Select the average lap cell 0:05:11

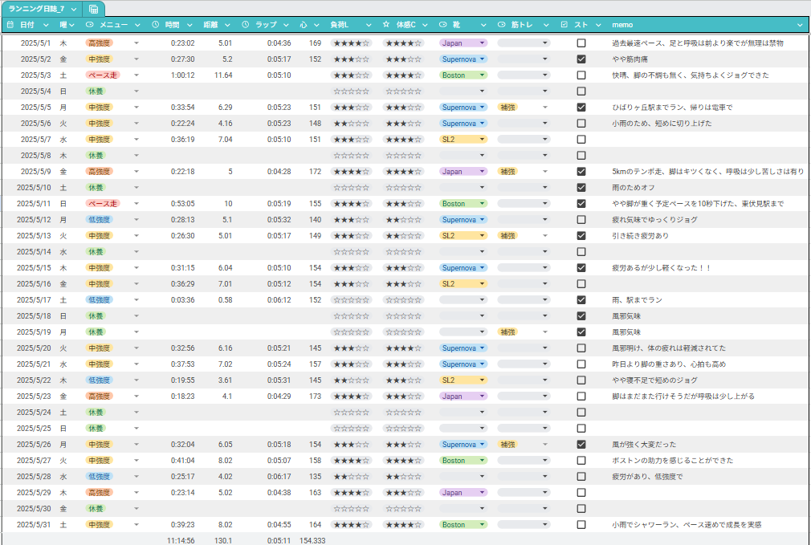click(279, 540)
